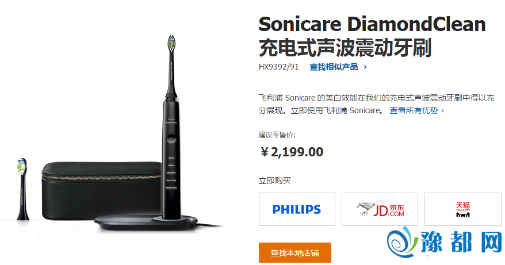Click the 豫都网 watermark logo

[x=445, y=242]
